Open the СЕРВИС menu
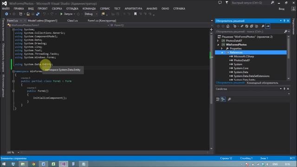The image size is (297, 167). [105, 8]
